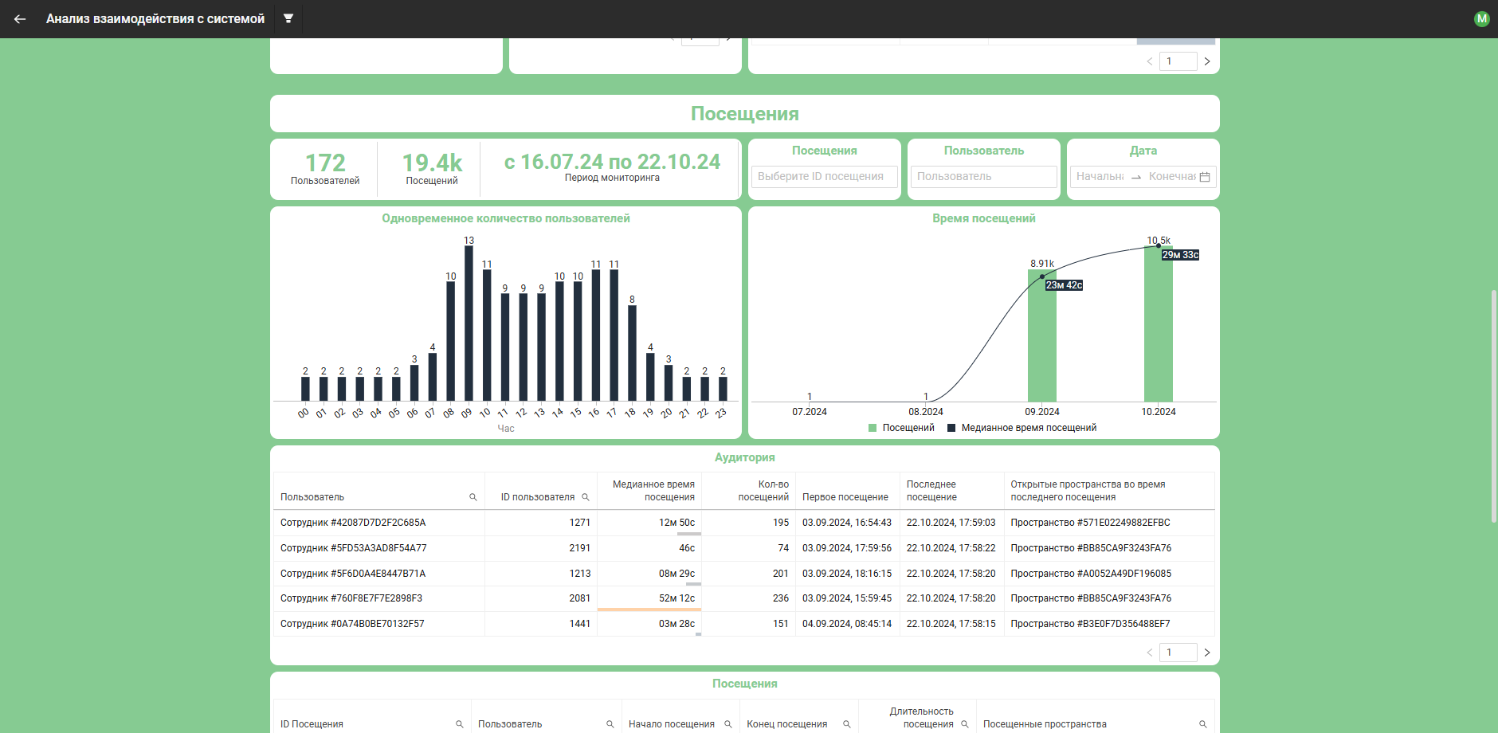Sort by Последнее посещение column header
This screenshot has width=1498, height=733.
point(952,491)
